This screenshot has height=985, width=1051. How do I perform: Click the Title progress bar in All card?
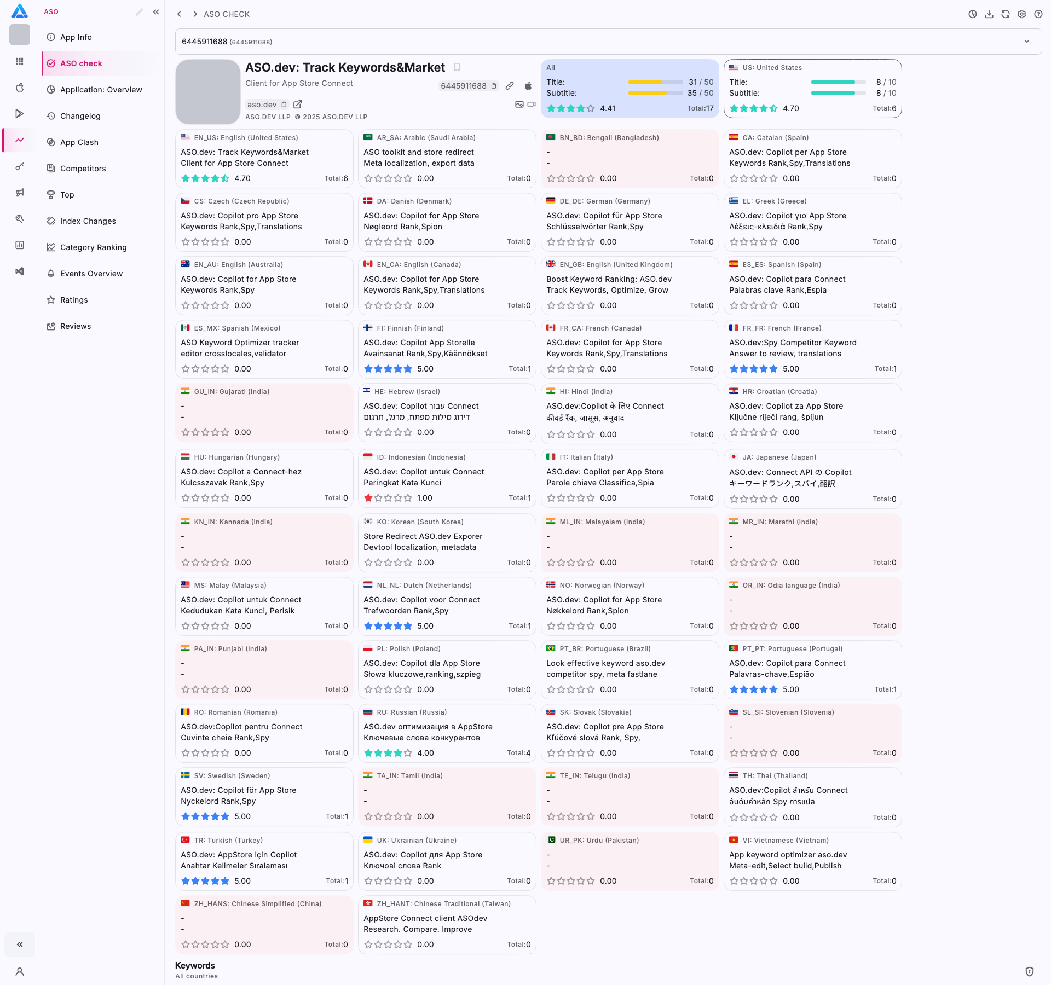click(x=655, y=82)
